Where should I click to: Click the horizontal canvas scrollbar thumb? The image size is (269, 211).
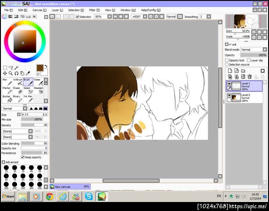point(131,180)
